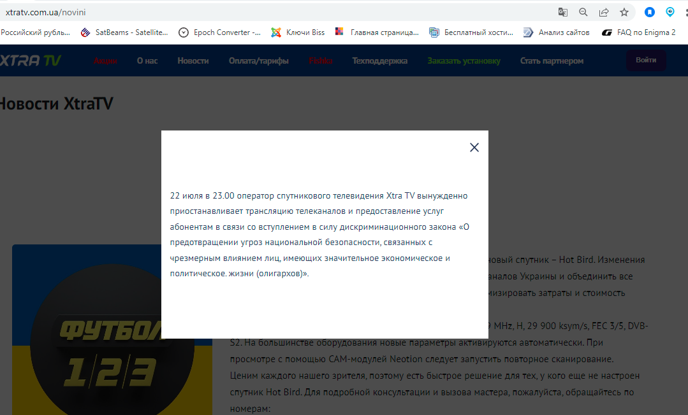Screen dimensions: 688x415
Task: Click the Новости XtraTV heading
Action: (56, 104)
